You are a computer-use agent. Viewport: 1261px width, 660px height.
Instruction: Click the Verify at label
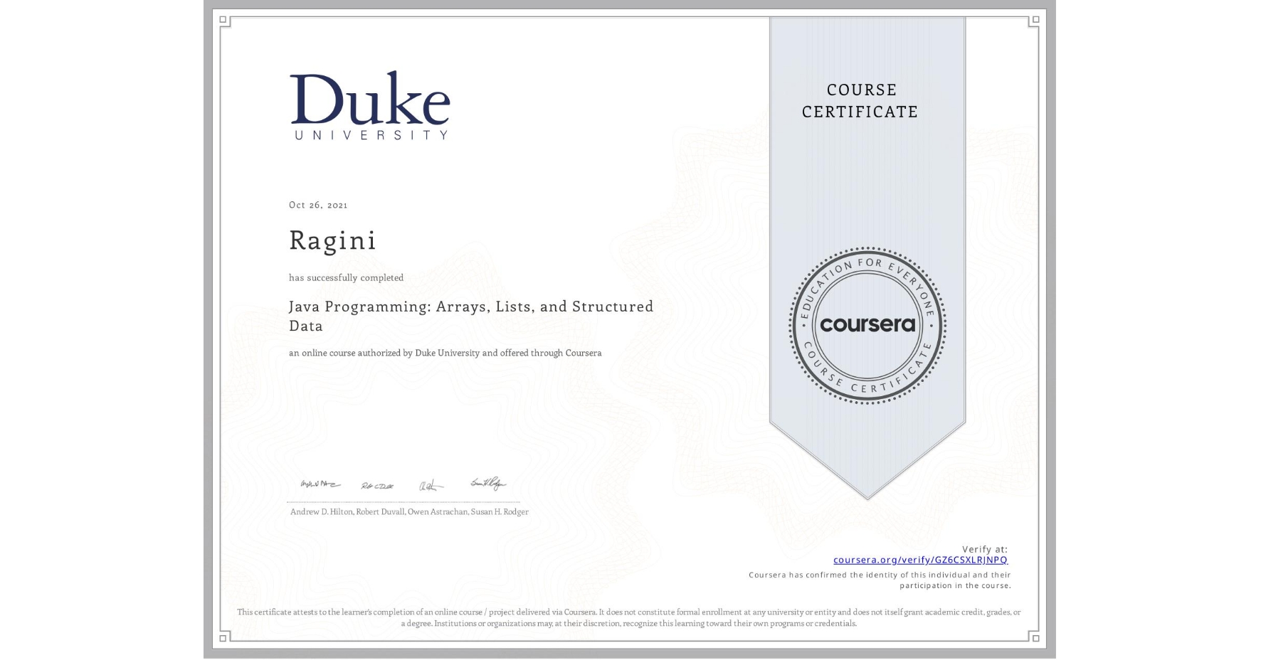click(x=985, y=548)
